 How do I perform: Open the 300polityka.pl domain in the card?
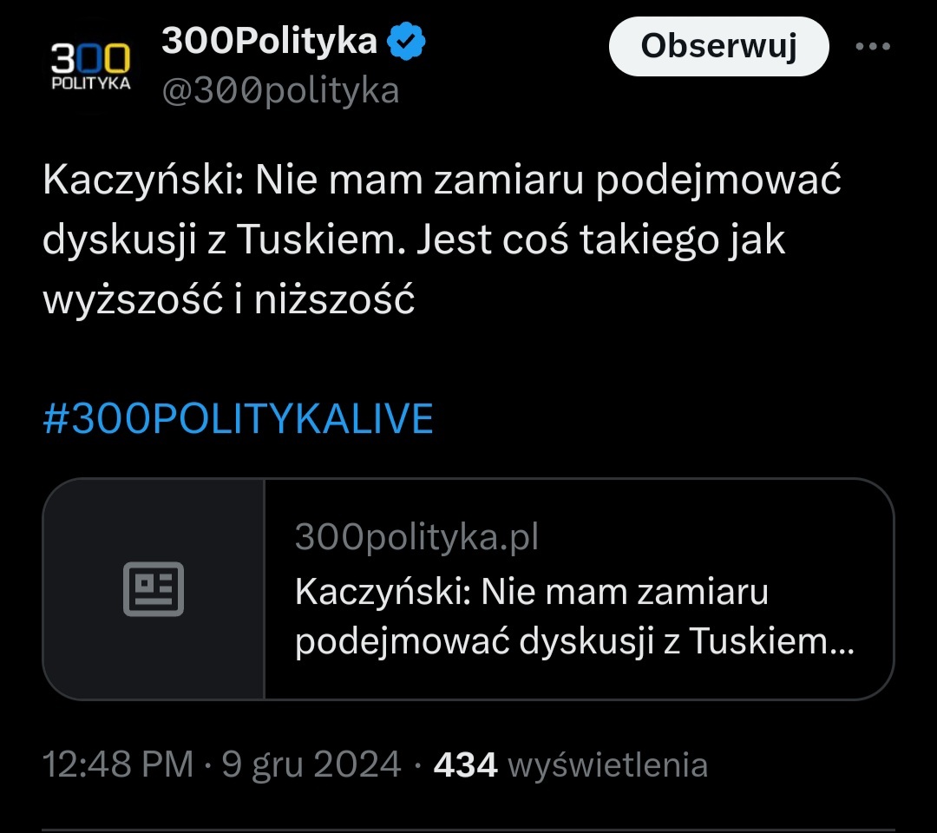416,538
